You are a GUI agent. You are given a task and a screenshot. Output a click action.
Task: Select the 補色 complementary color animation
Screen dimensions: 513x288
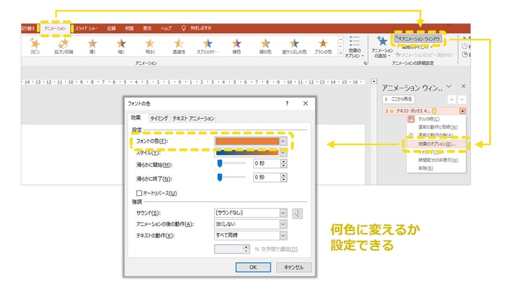pyautogui.click(x=236, y=45)
